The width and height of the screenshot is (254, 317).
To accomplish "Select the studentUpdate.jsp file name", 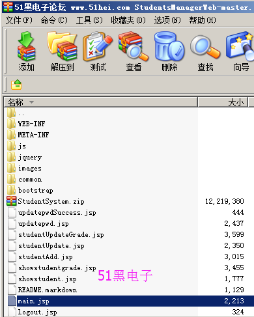I will point(51,246).
